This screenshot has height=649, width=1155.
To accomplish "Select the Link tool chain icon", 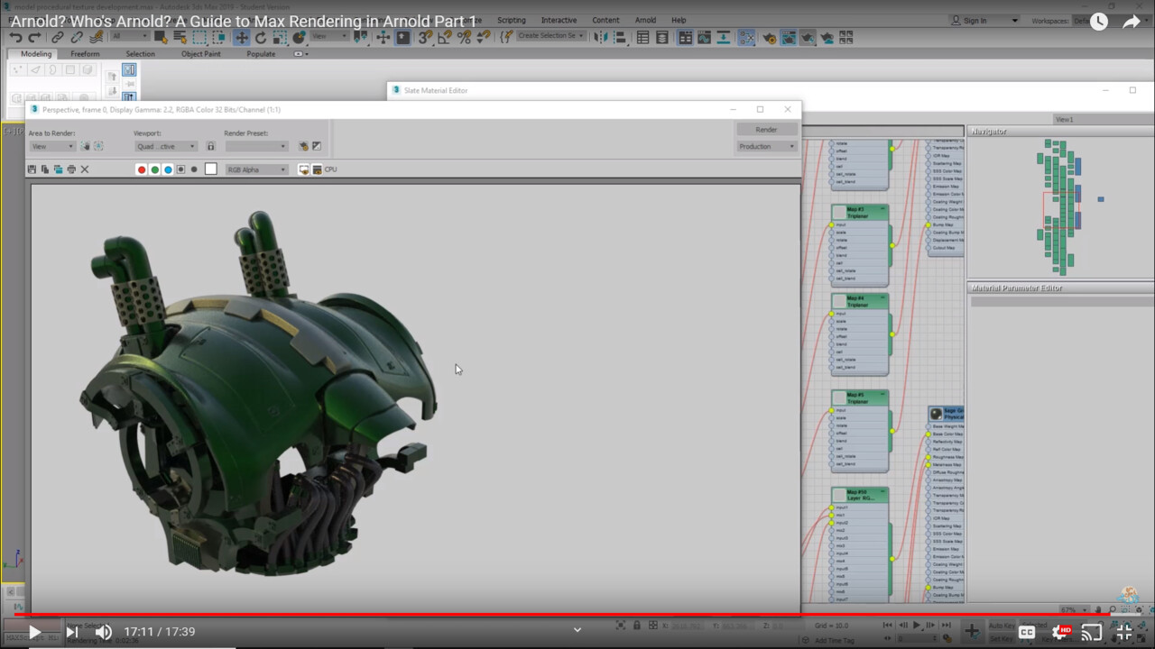I will (x=58, y=38).
